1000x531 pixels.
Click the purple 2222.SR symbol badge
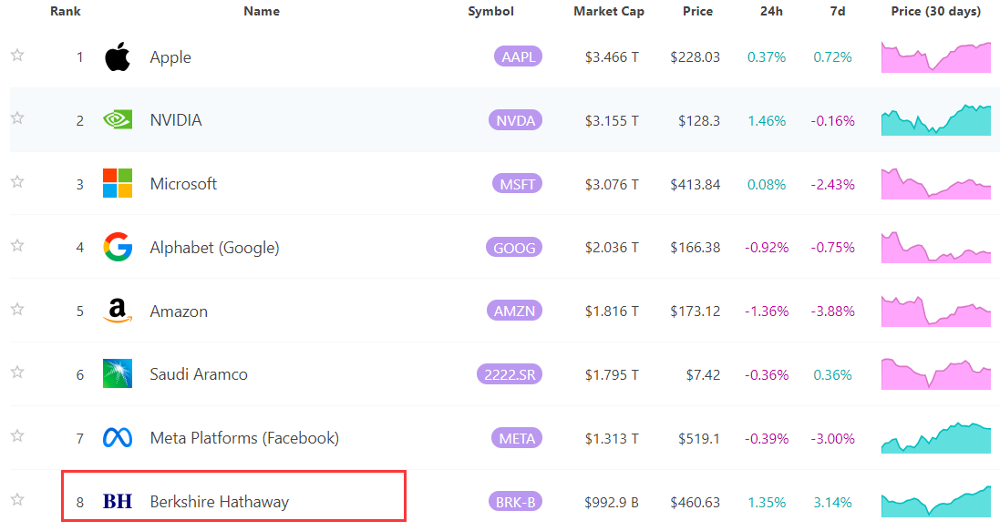(510, 374)
